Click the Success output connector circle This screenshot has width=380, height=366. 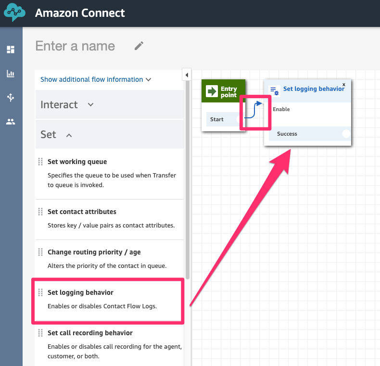346,134
